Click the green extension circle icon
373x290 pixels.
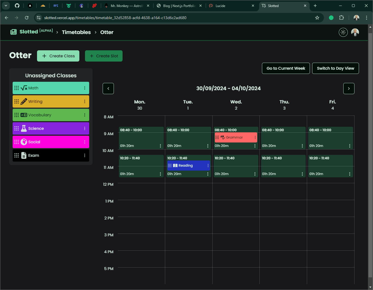tap(331, 18)
